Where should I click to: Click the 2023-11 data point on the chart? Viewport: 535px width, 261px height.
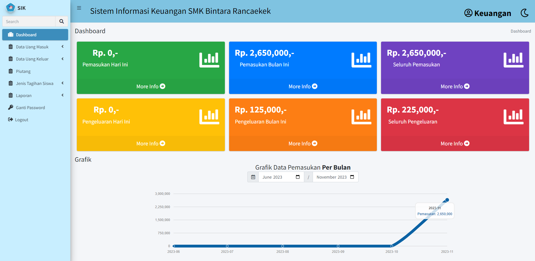(447, 200)
